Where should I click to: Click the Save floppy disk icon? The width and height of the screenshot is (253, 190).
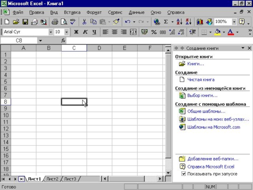tap(25, 22)
